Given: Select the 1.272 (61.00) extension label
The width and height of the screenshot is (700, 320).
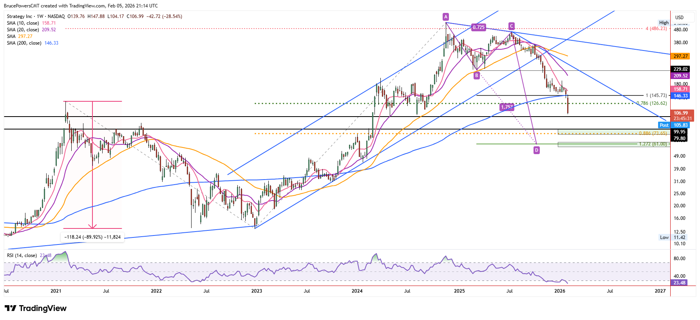Looking at the screenshot, I should [653, 144].
